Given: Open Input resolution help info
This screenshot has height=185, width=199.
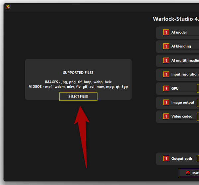Looking at the screenshot, I should (x=166, y=75).
